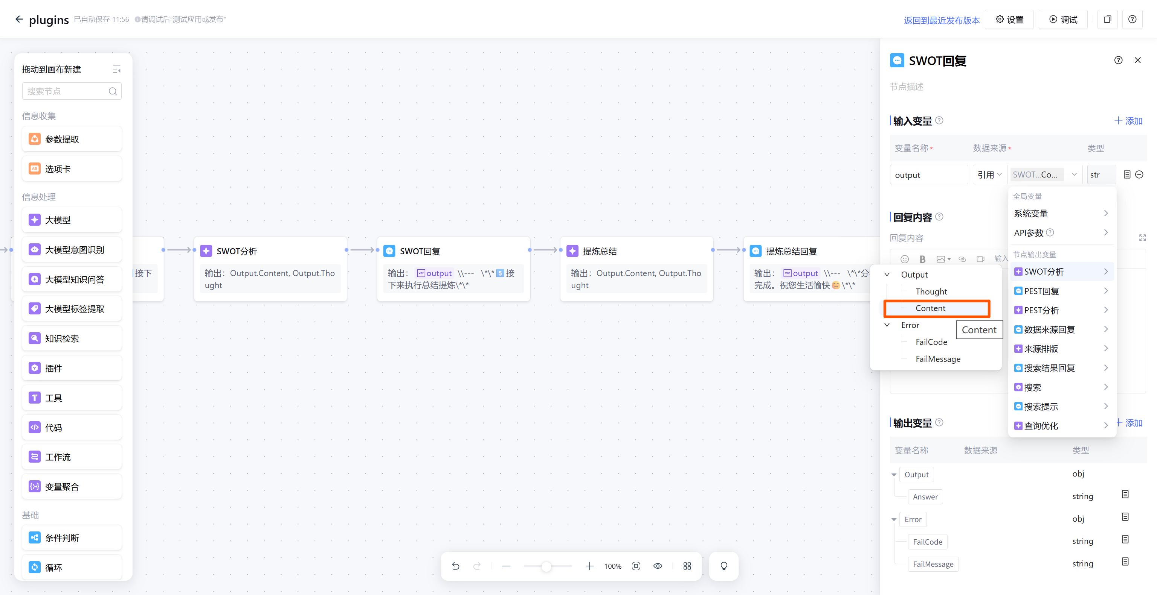Viewport: 1157px width, 595px height.
Task: Click the lightbulb icon button
Action: (724, 566)
